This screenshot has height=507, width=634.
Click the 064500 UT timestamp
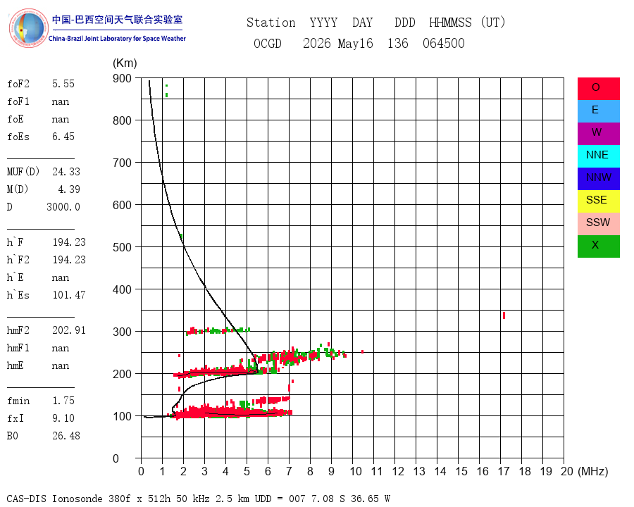pos(444,43)
